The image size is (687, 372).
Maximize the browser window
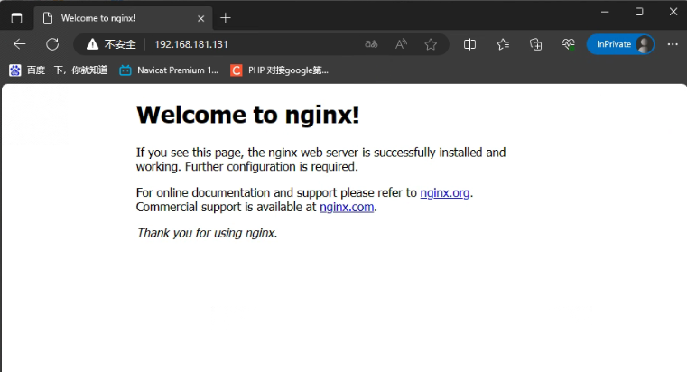639,12
